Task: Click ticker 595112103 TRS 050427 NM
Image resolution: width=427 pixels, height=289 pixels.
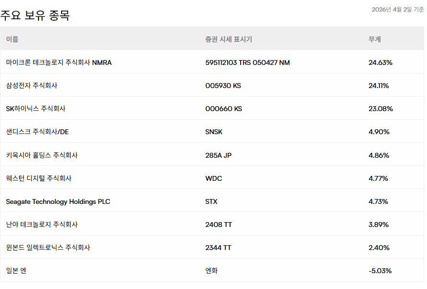Action: (x=247, y=63)
